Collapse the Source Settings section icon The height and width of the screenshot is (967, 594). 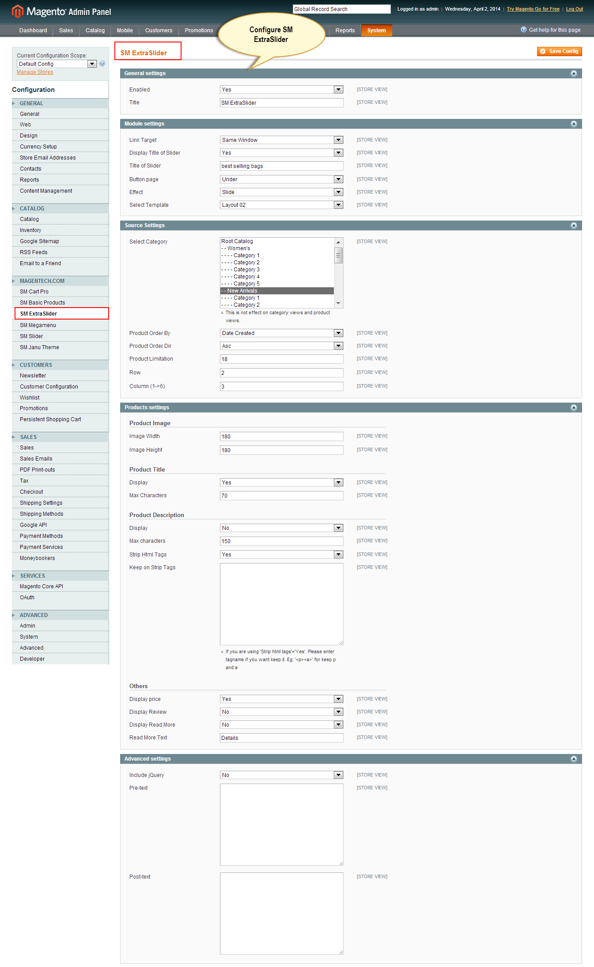(x=574, y=225)
